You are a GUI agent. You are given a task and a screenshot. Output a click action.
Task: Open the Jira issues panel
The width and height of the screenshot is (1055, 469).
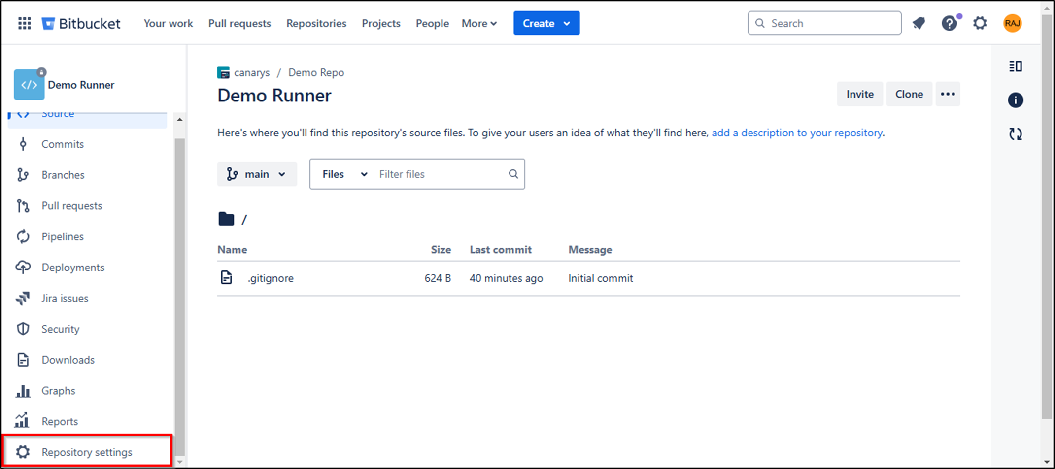tap(65, 298)
